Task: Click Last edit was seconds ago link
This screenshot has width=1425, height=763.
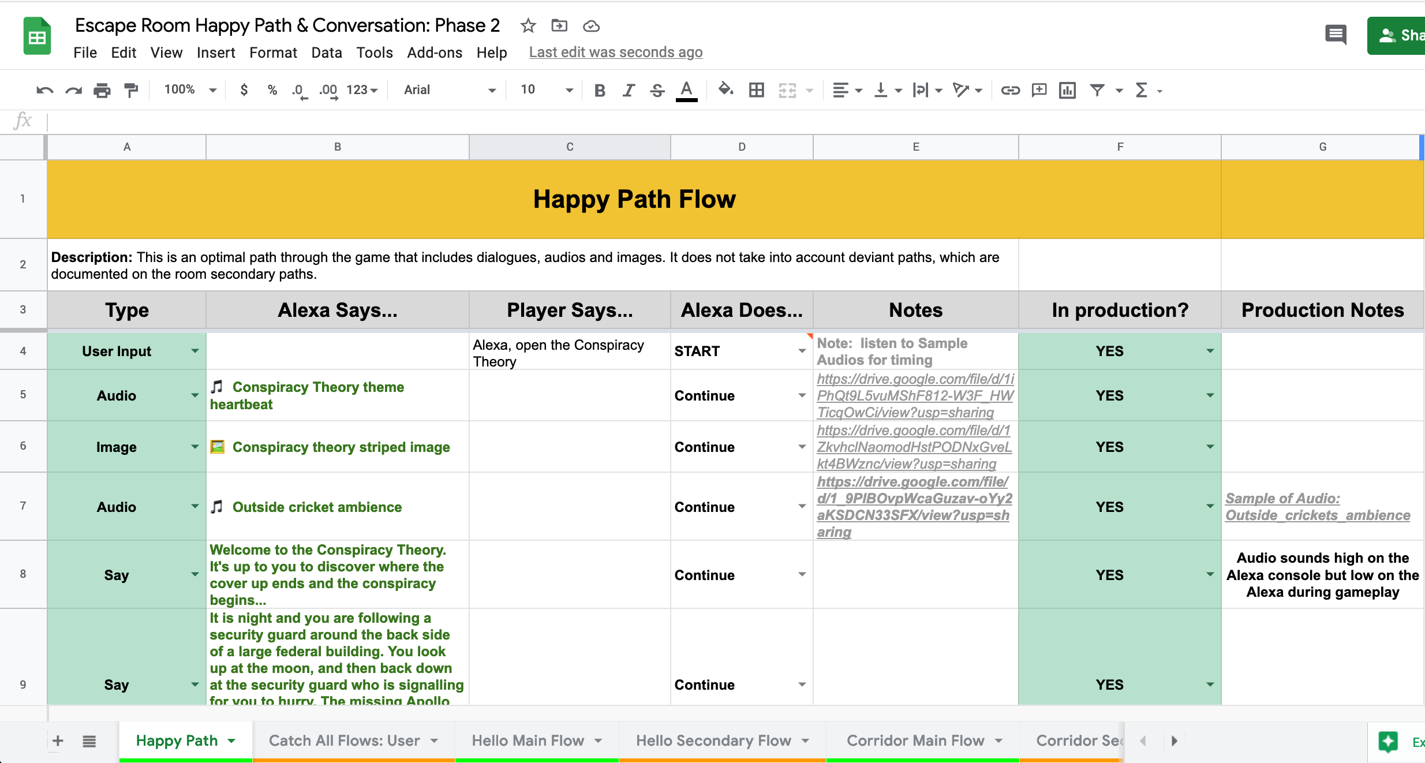Action: tap(615, 53)
